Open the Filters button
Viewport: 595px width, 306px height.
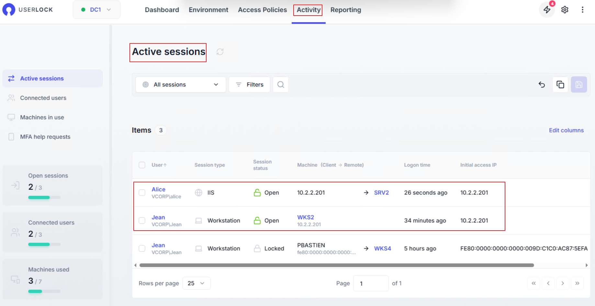coord(249,85)
